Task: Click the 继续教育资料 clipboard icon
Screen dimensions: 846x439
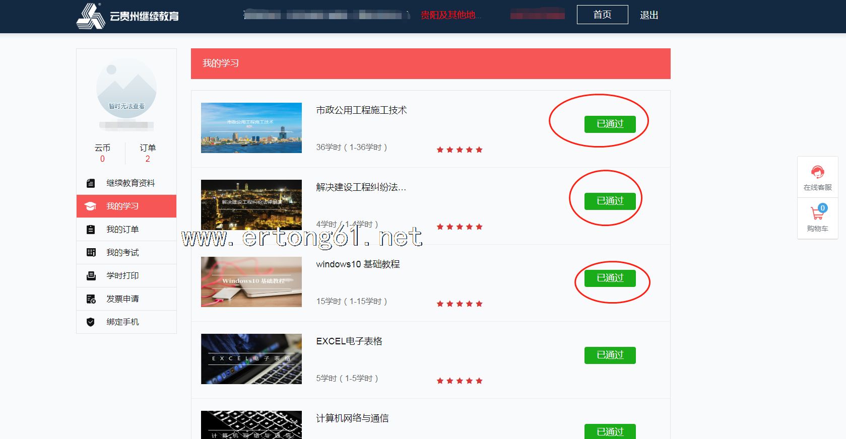Action: [91, 183]
